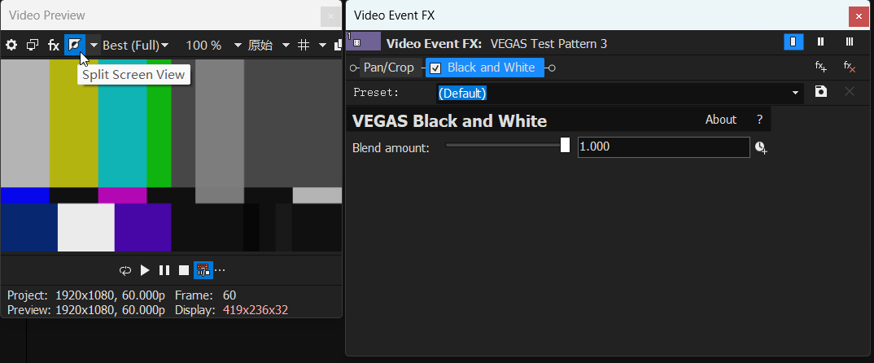
Task: Open the video output fx icon
Action: click(x=54, y=45)
